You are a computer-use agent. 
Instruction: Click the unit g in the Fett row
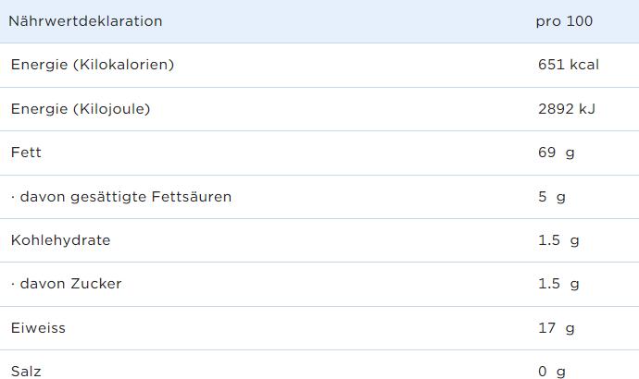(x=570, y=154)
